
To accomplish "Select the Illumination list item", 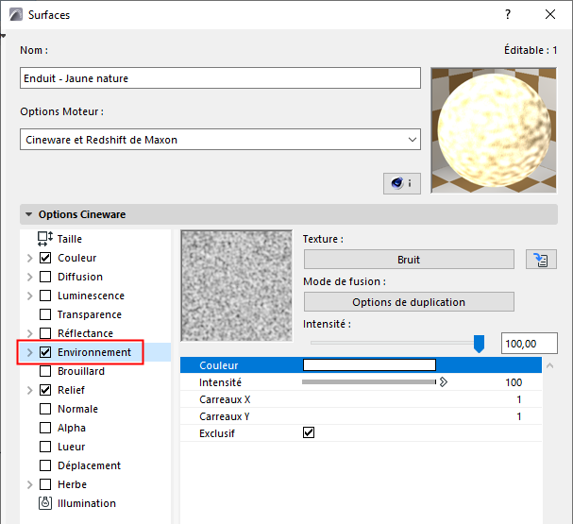I will (x=87, y=503).
